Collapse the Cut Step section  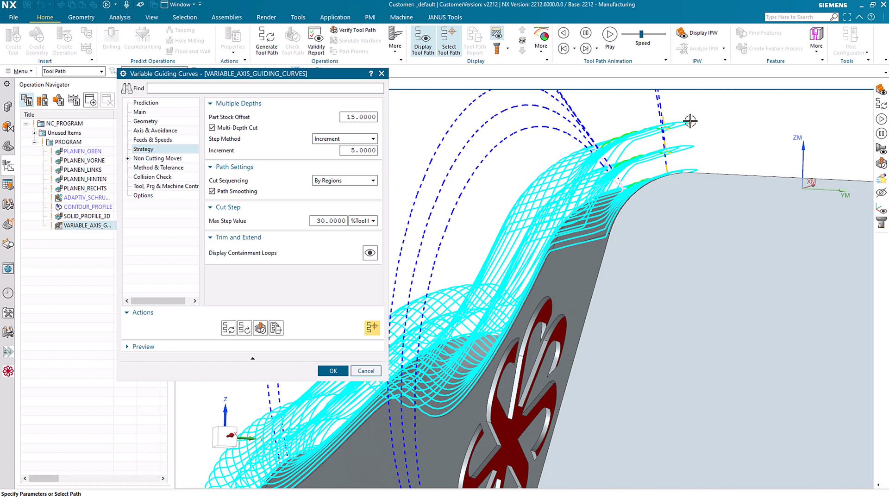(x=210, y=207)
